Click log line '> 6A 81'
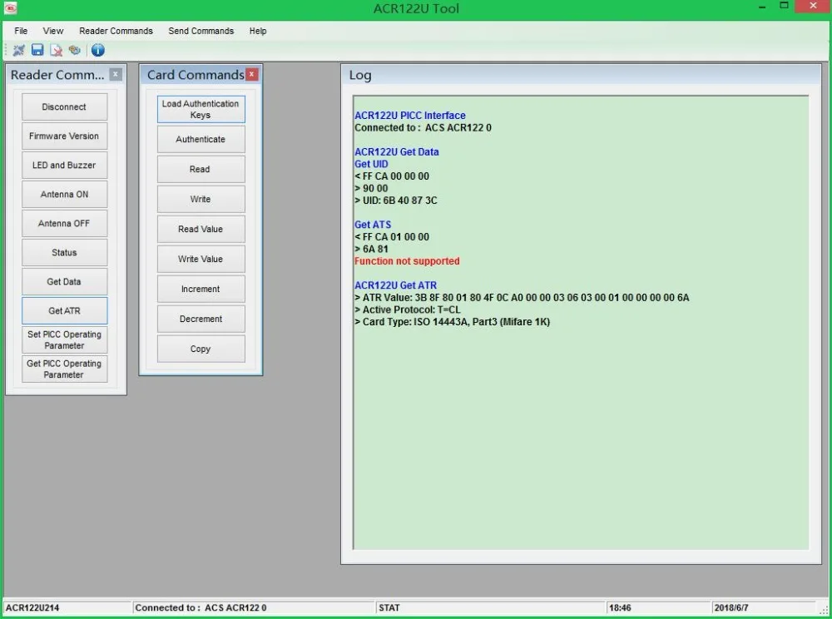The height and width of the screenshot is (619, 832). tap(371, 249)
